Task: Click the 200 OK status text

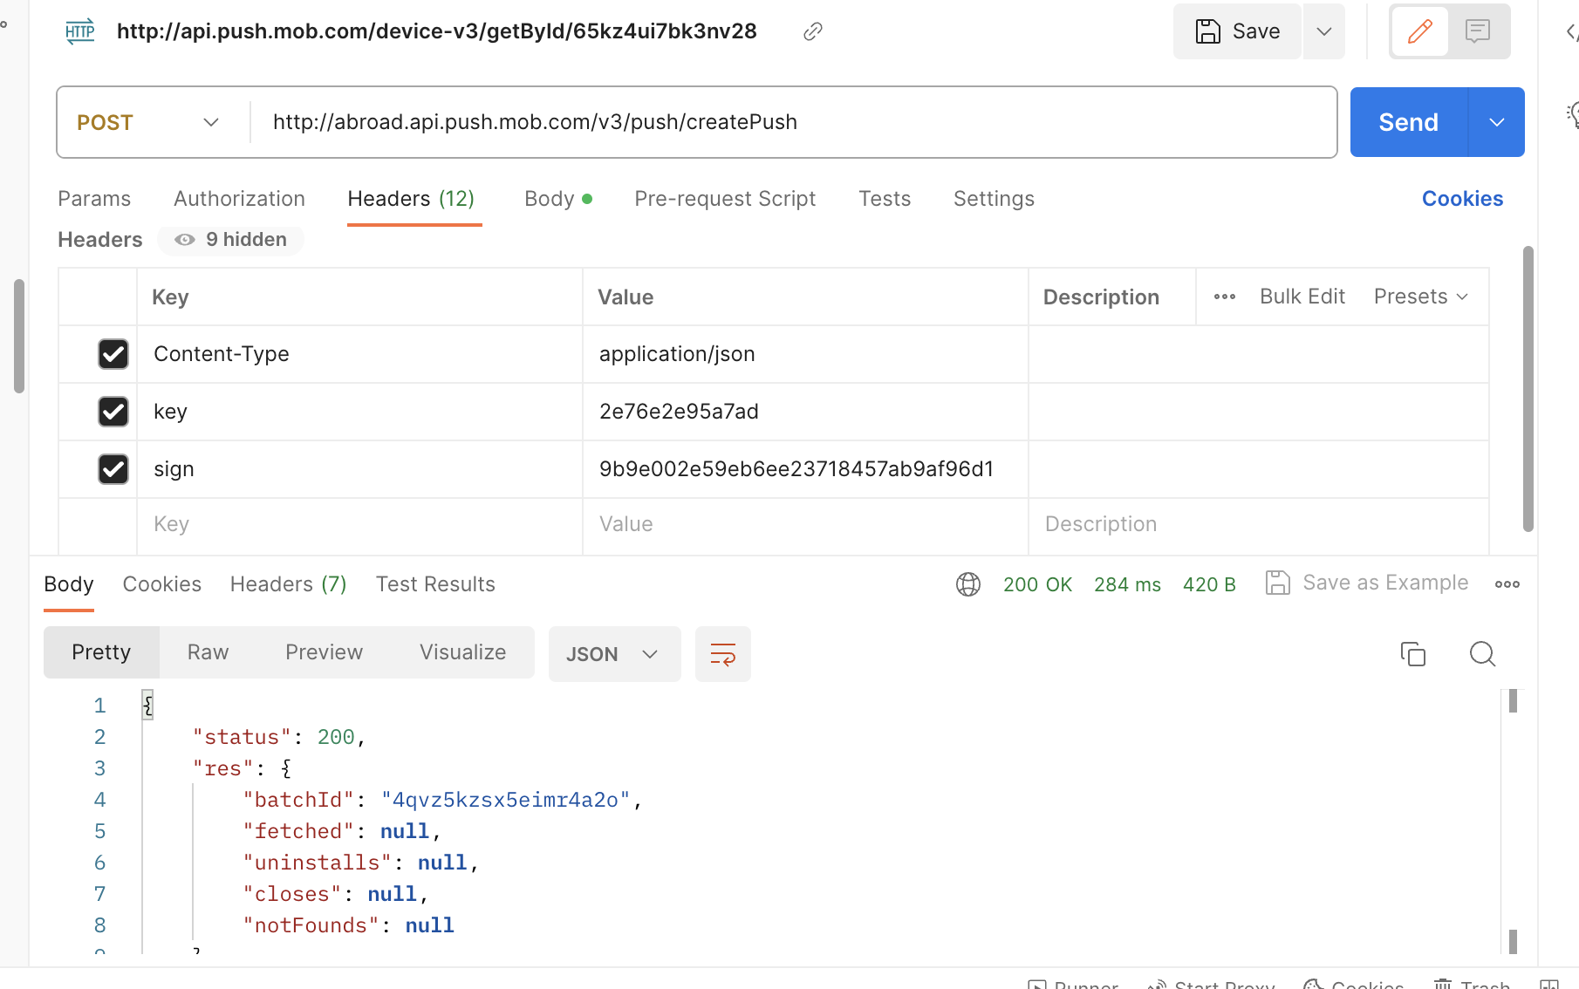Action: (x=1037, y=584)
